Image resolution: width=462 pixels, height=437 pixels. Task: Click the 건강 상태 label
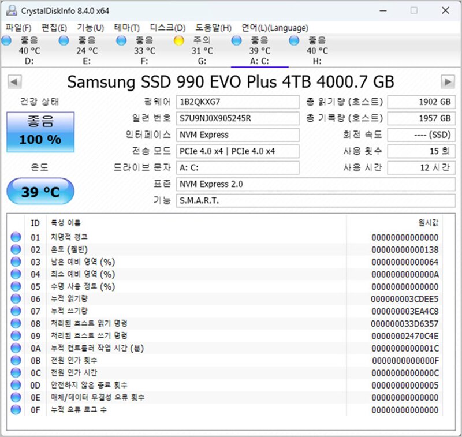click(x=39, y=102)
